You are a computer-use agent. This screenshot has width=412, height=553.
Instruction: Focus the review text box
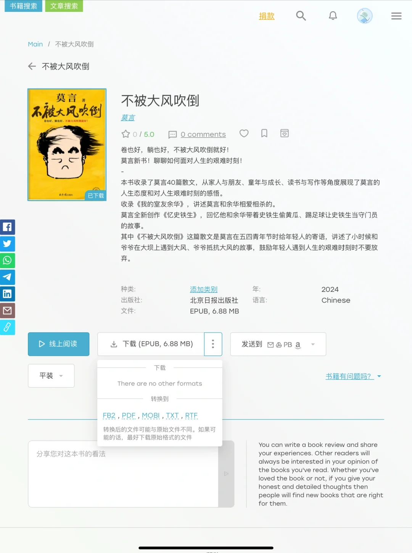123,474
